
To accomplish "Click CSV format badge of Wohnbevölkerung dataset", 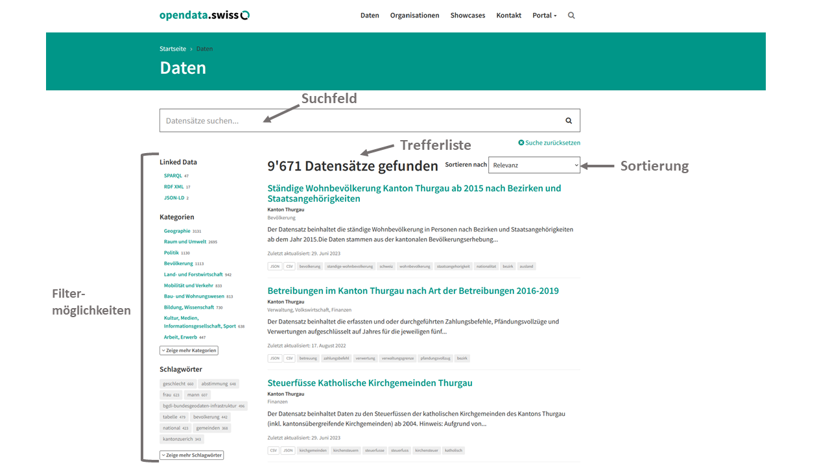I will point(289,267).
